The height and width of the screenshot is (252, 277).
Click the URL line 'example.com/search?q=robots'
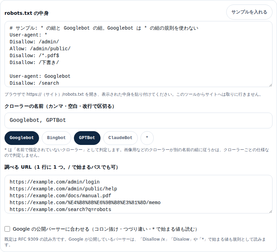[60, 209]
